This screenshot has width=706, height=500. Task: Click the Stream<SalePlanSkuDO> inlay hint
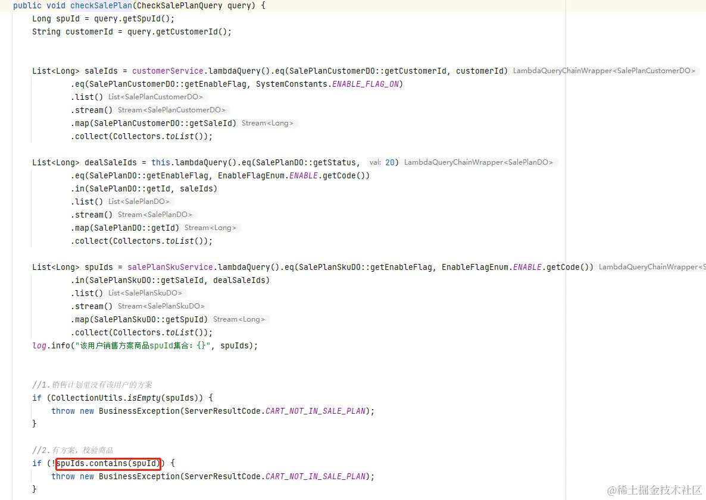pos(161,306)
